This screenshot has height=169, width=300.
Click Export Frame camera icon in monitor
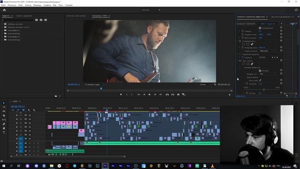[178, 94]
